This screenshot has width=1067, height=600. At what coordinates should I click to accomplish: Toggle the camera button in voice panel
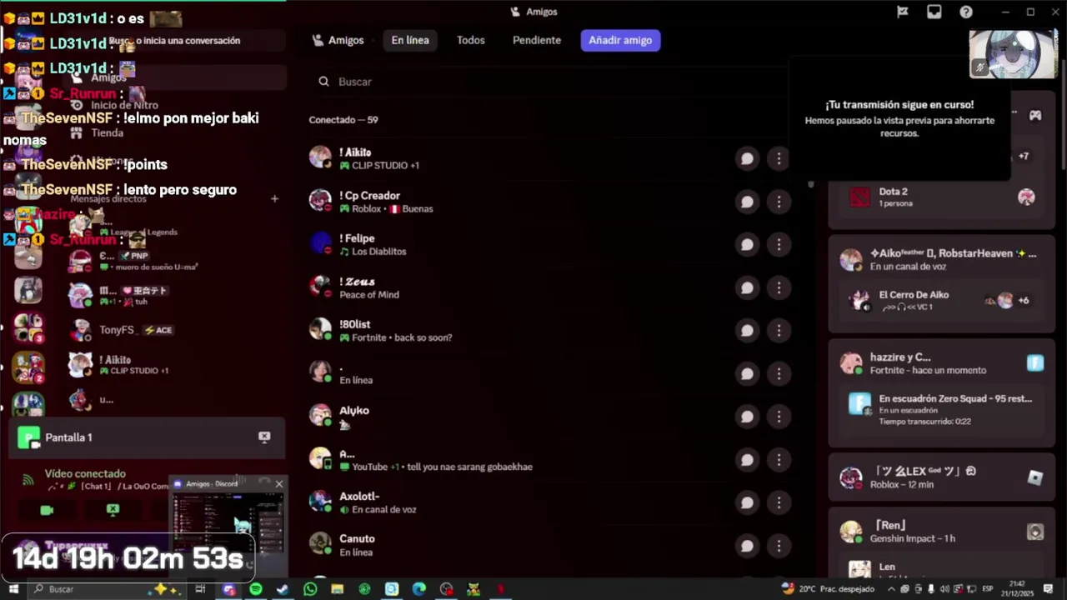tap(47, 510)
